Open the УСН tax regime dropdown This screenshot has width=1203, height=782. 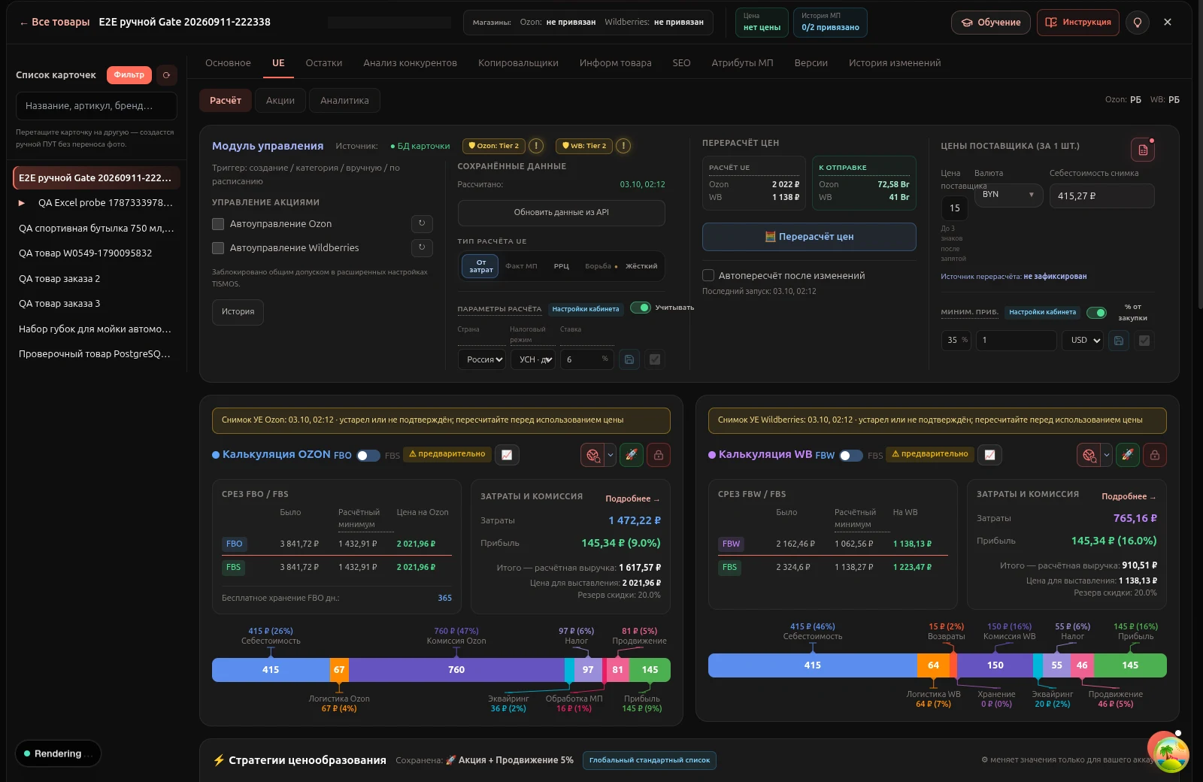point(534,359)
